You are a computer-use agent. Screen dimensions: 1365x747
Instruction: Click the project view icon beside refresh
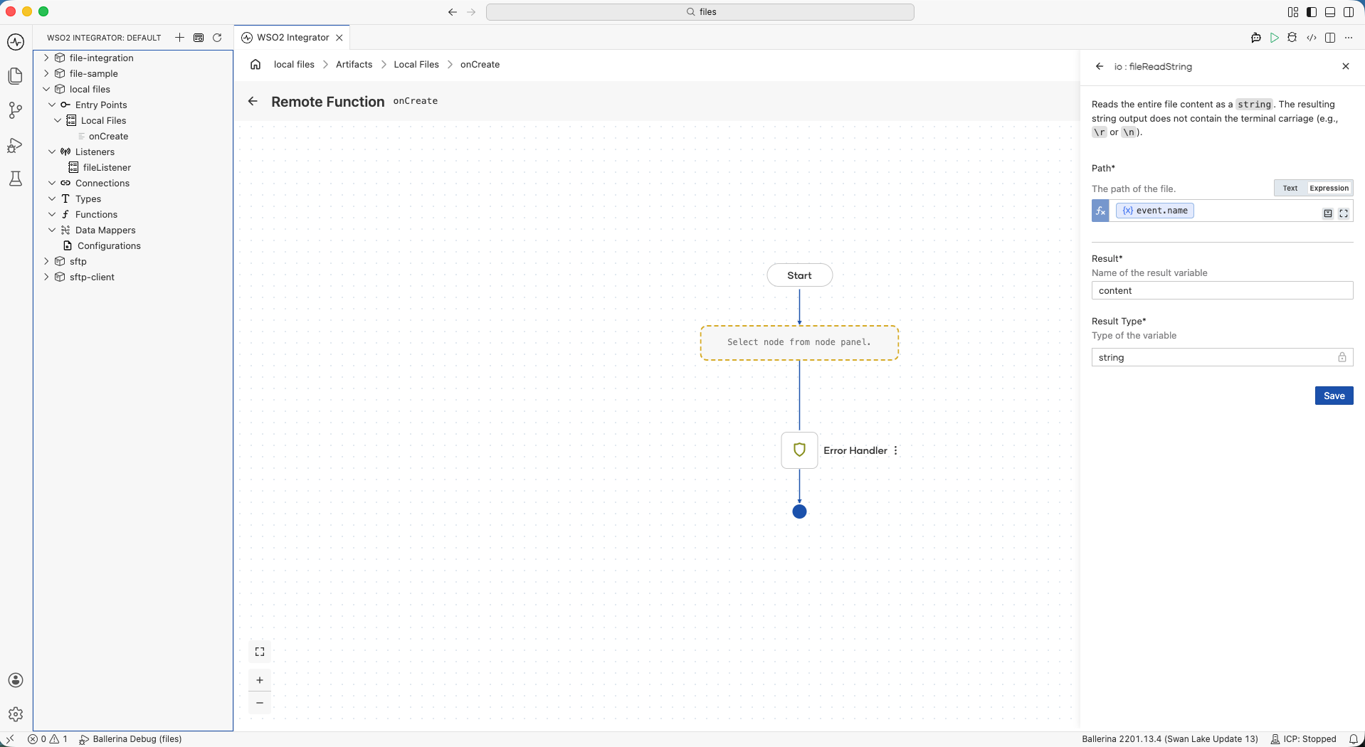pos(199,38)
